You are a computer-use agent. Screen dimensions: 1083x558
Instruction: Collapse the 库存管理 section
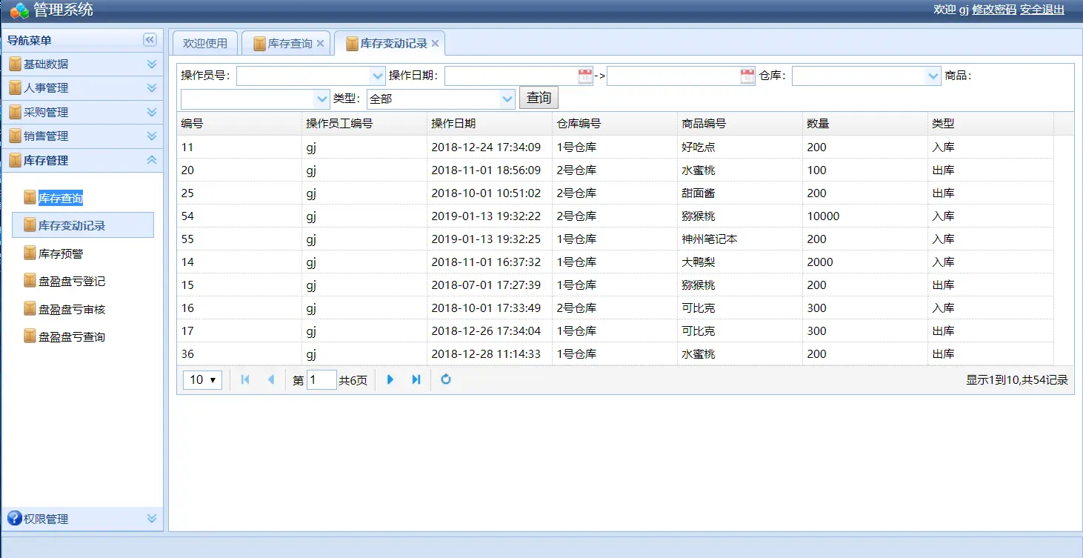(x=152, y=160)
